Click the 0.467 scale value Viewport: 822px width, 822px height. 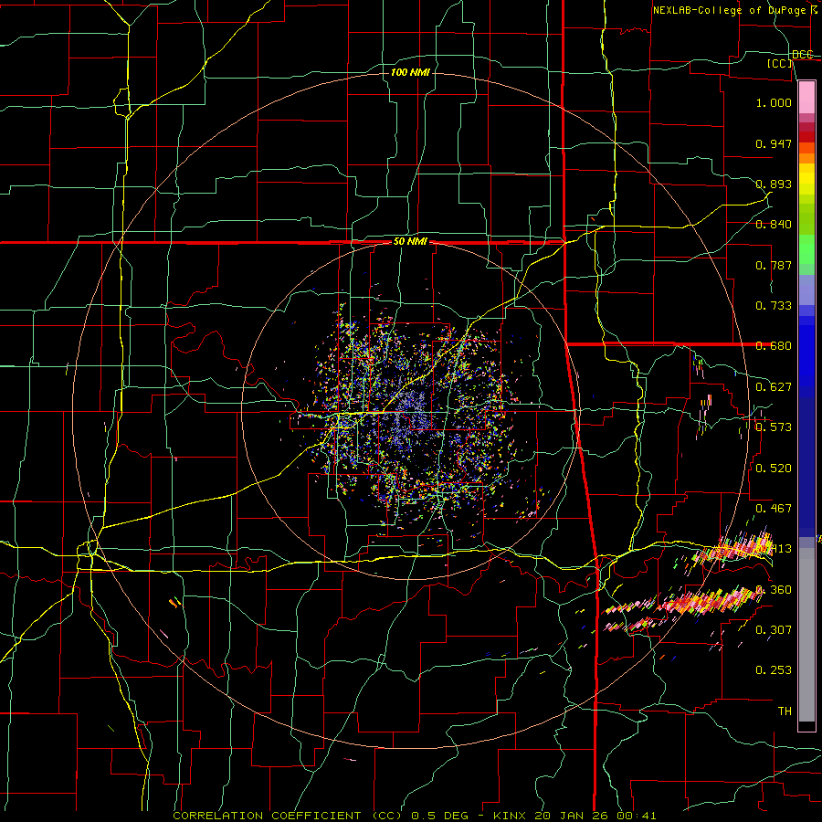coord(774,509)
